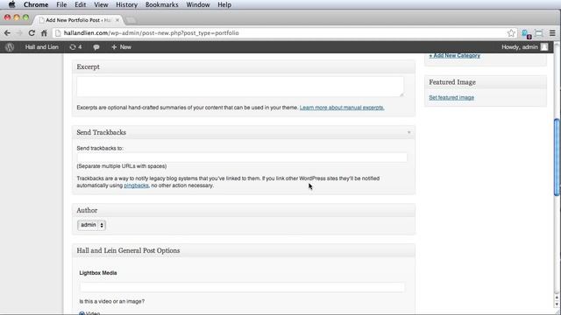Image resolution: width=561 pixels, height=315 pixels.
Task: Click inside the Excerpt text area
Action: click(240, 87)
